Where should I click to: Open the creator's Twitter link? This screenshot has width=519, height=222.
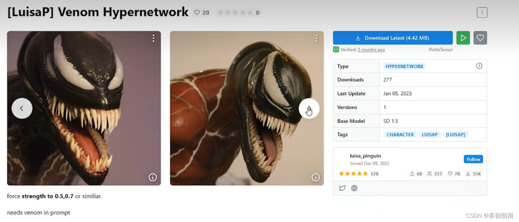(x=342, y=188)
